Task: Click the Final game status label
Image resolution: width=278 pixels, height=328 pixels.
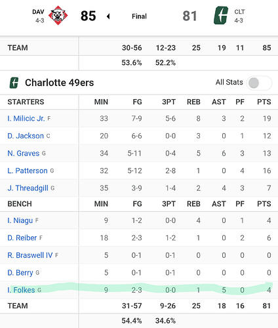Action: [x=139, y=16]
